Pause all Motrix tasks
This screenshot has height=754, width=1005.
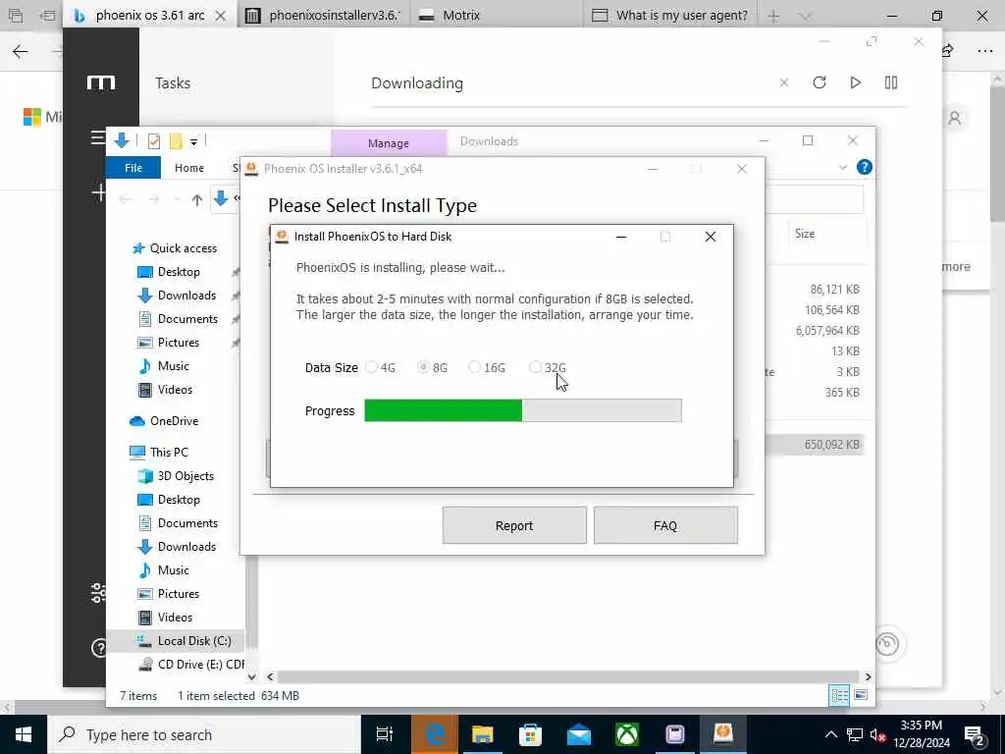pyautogui.click(x=891, y=82)
